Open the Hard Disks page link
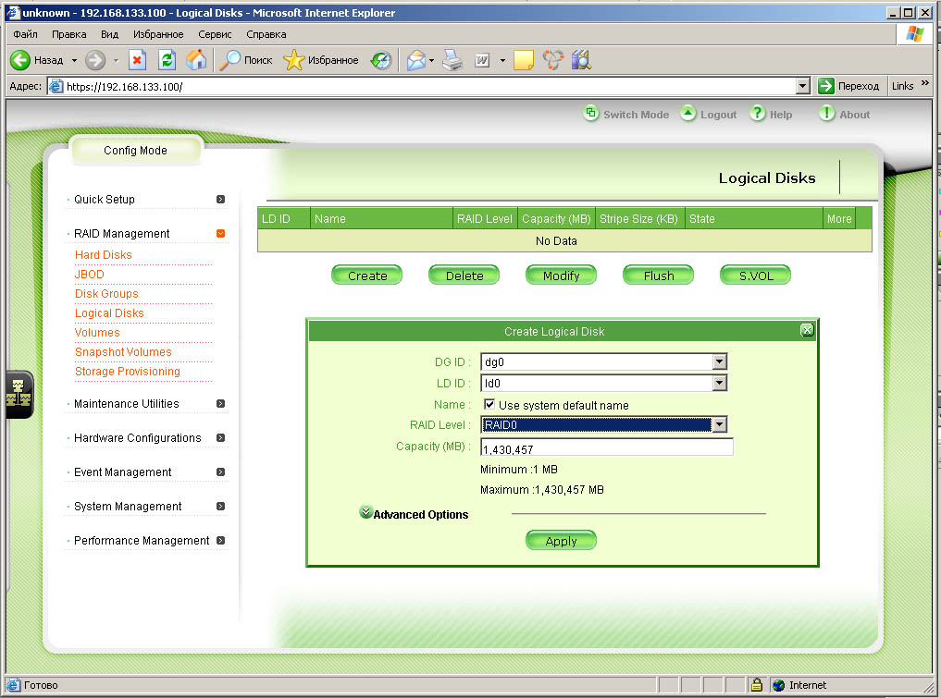 click(104, 255)
